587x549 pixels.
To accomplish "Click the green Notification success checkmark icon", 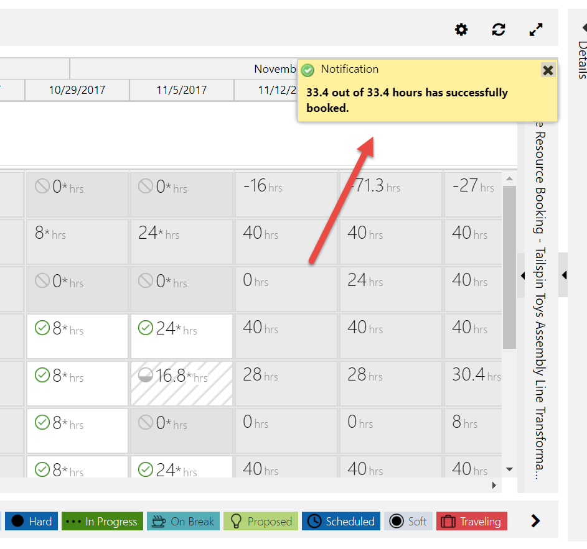I will (308, 70).
